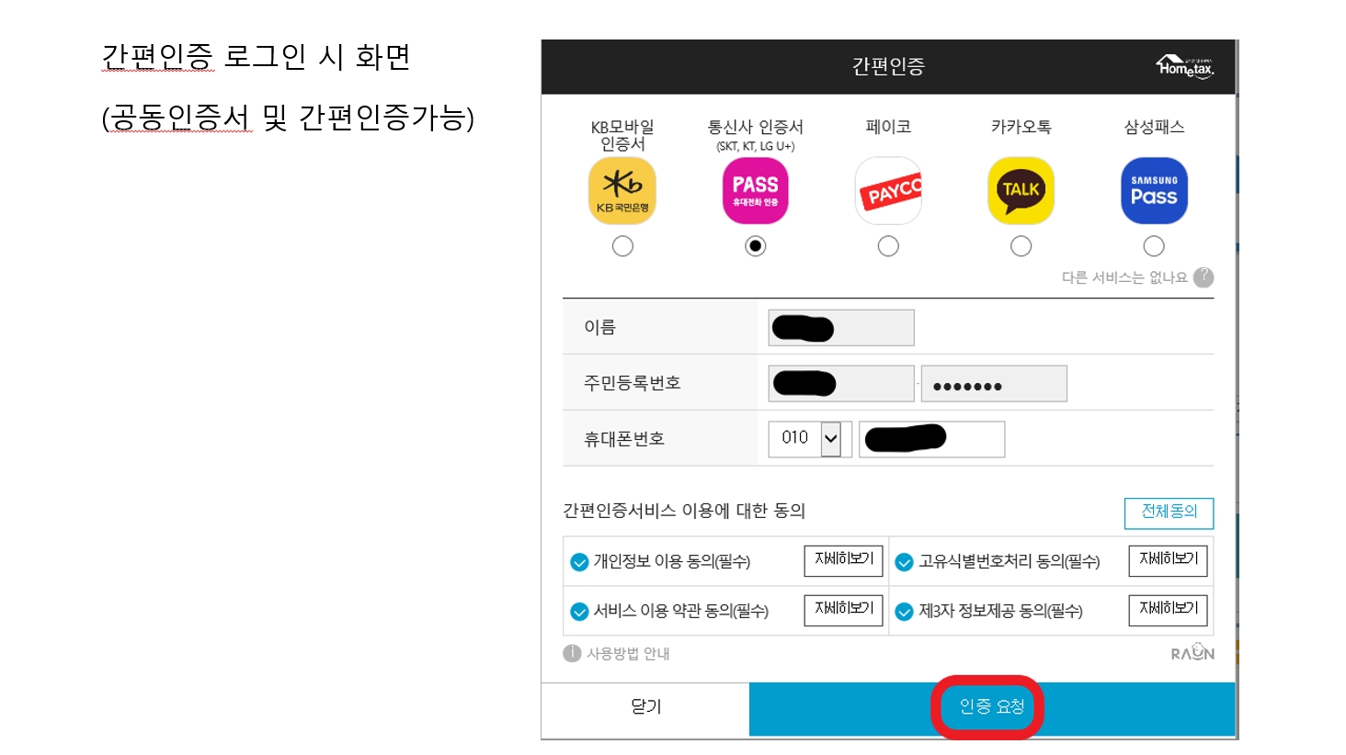This screenshot has width=1346, height=755.
Task: Pick the PAYCO authentication icon
Action: [888, 191]
